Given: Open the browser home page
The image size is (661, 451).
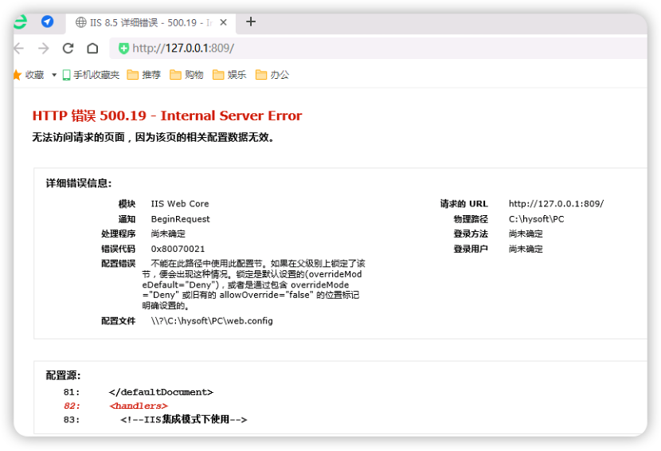Looking at the screenshot, I should point(92,49).
